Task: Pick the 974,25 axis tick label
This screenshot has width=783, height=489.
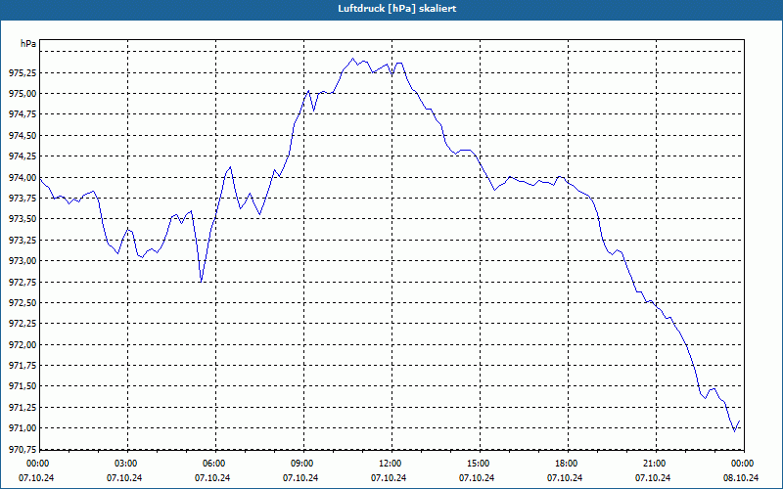Action: tap(23, 156)
